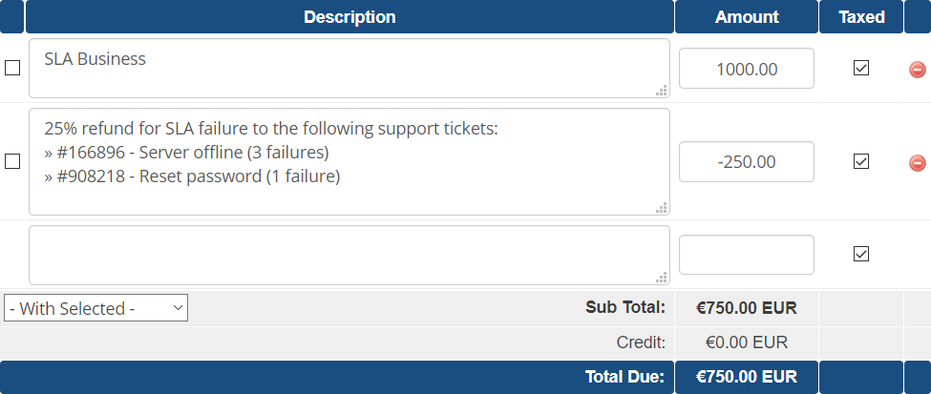Select the refund row checkbox
This screenshot has height=394, width=931.
pos(12,161)
